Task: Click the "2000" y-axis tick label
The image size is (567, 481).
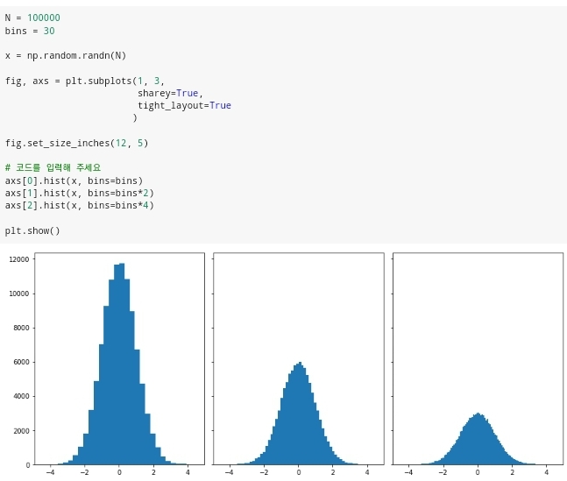Action: (x=21, y=431)
